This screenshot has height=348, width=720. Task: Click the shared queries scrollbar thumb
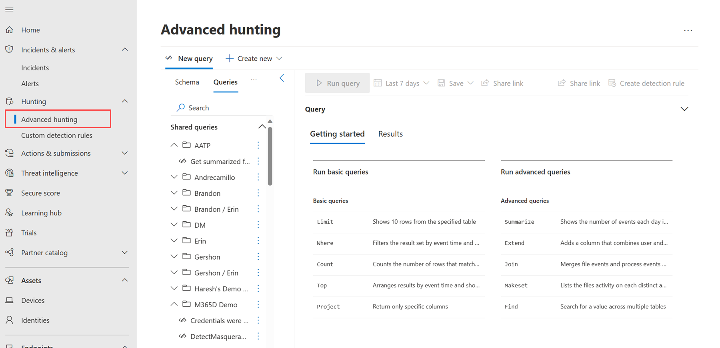pos(270,156)
